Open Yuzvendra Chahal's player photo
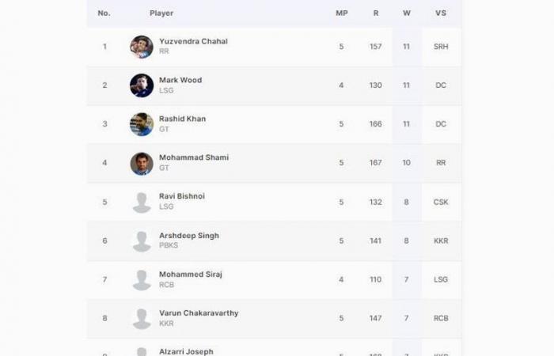 point(142,47)
